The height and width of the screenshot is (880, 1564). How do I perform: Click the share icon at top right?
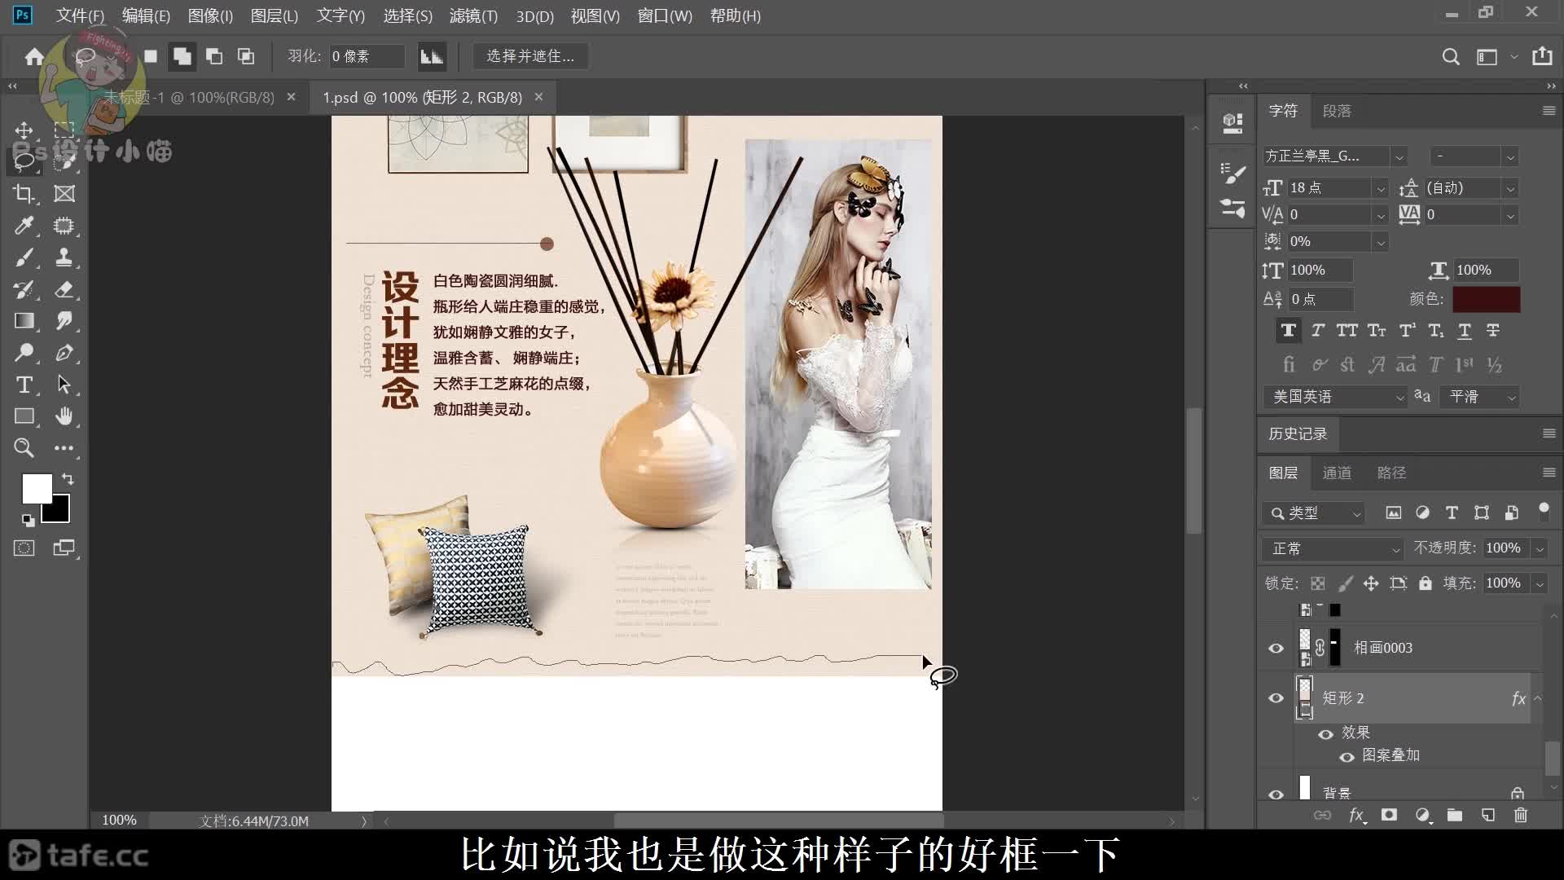pos(1542,56)
